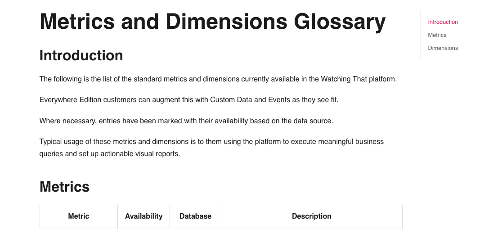484x229 pixels.
Task: Click the paragraph beginning "The following is the list"
Action: click(x=218, y=79)
